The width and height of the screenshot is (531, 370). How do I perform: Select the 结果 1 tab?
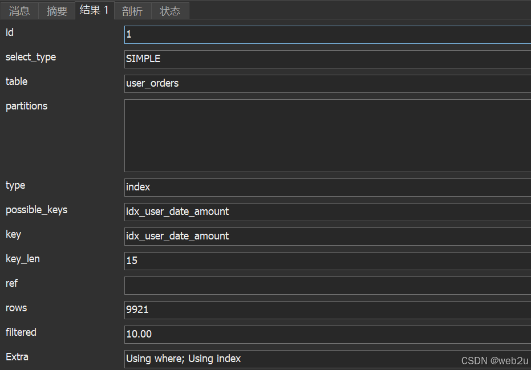click(x=94, y=10)
